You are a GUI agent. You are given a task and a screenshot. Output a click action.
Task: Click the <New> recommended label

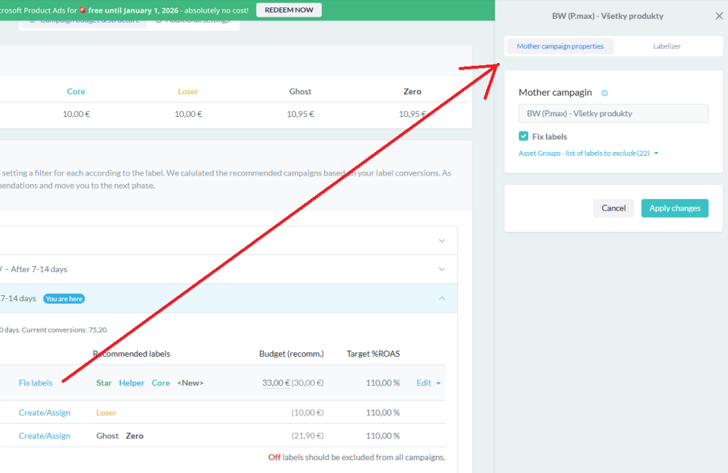click(190, 383)
